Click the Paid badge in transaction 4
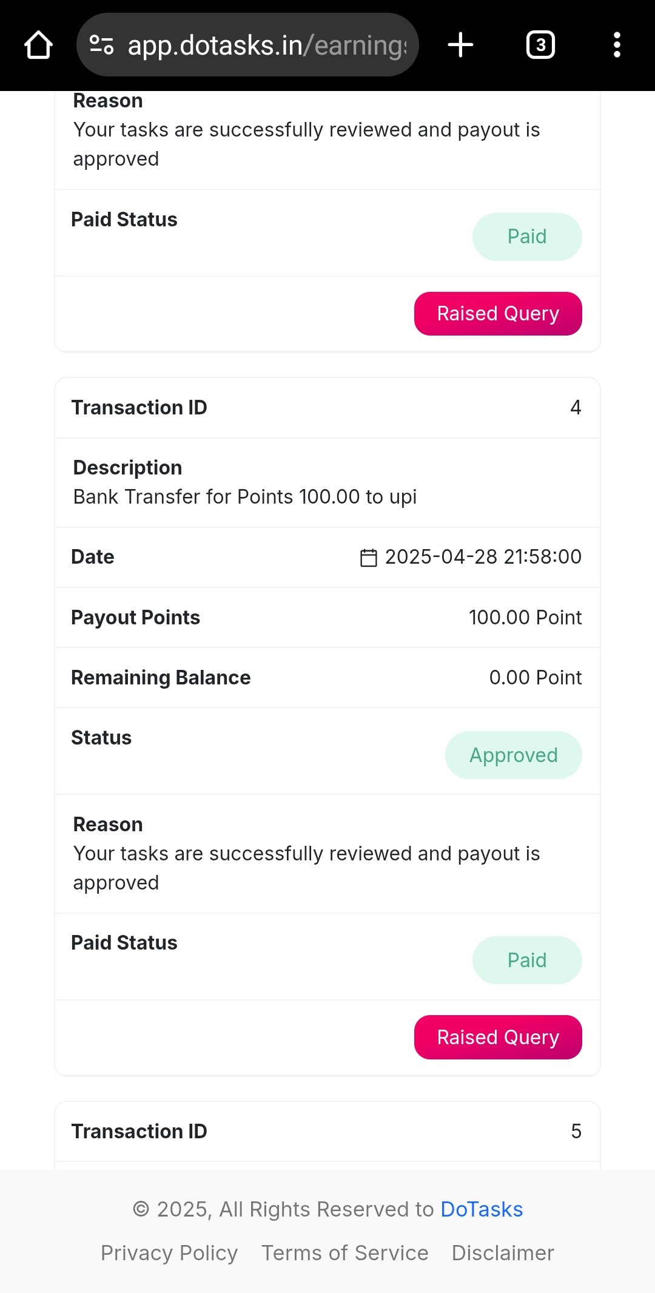 [527, 960]
